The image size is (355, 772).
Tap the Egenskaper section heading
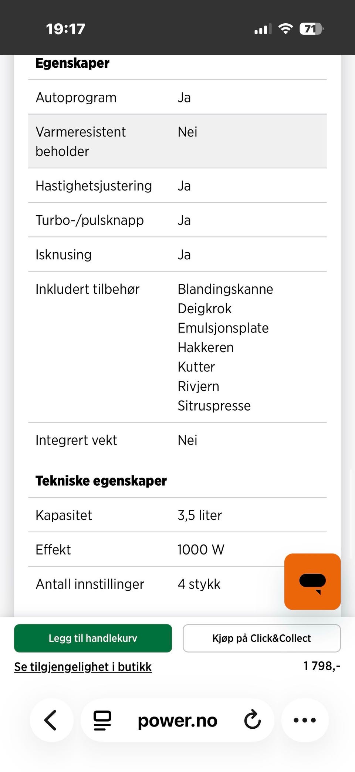pos(72,63)
